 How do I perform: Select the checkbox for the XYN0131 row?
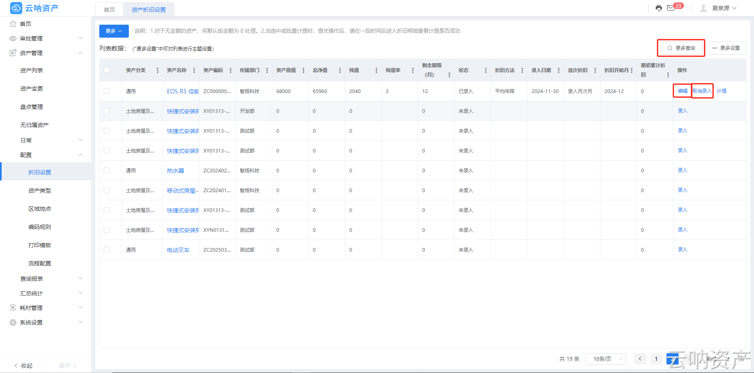107,230
